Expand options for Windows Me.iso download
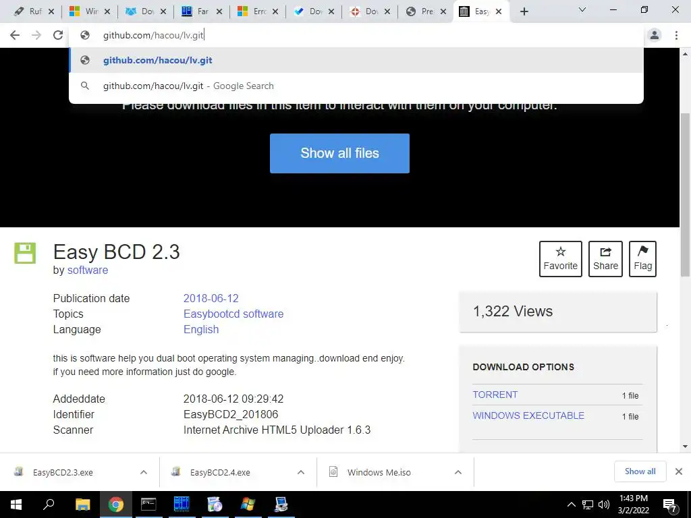 coord(458,472)
